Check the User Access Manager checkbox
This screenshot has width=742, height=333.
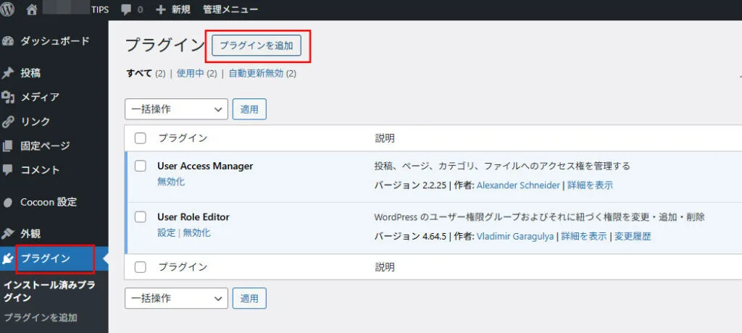(141, 166)
